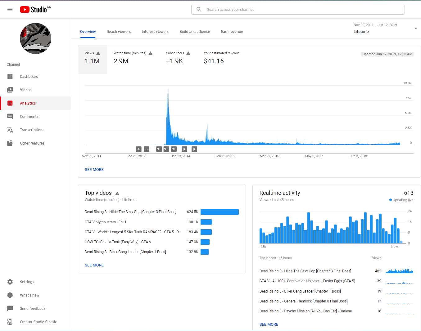Open Send feedback from the sidebar

pyautogui.click(x=35, y=308)
